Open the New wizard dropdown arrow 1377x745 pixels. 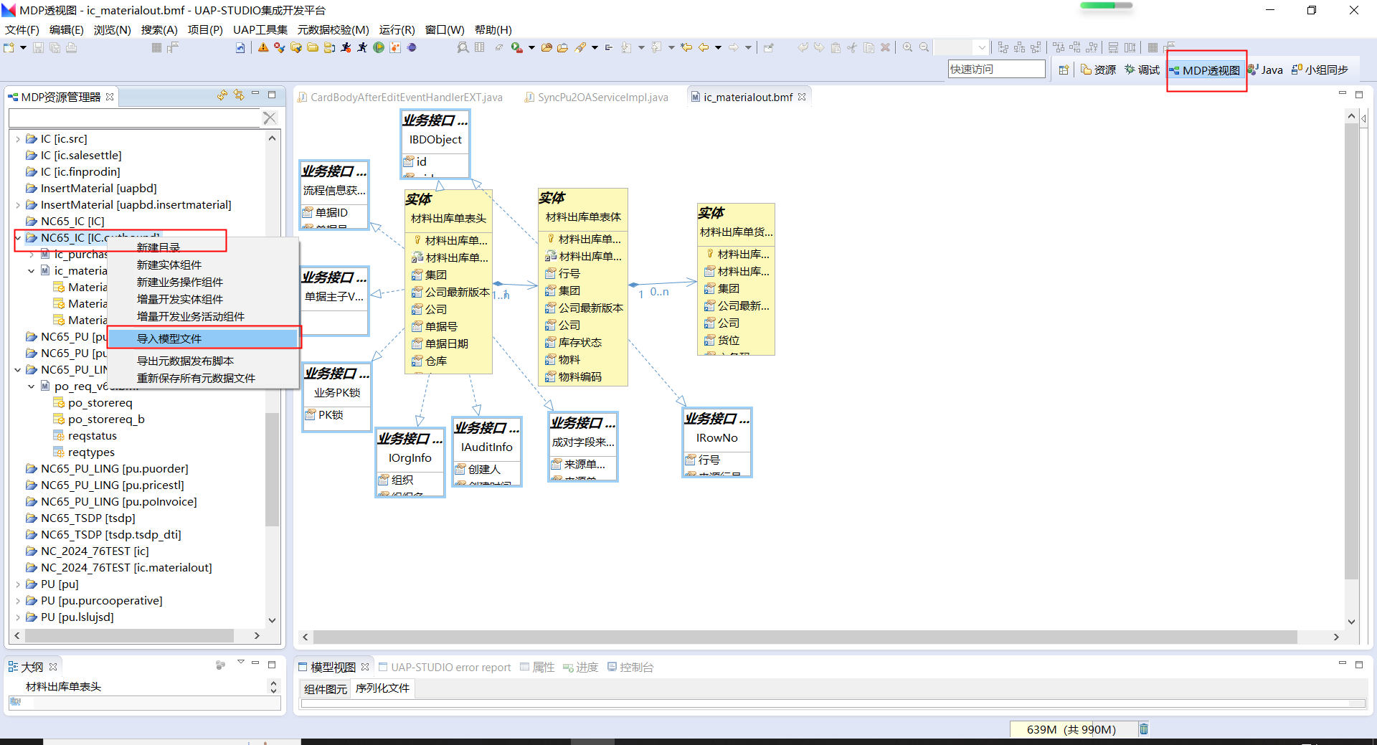pos(23,47)
